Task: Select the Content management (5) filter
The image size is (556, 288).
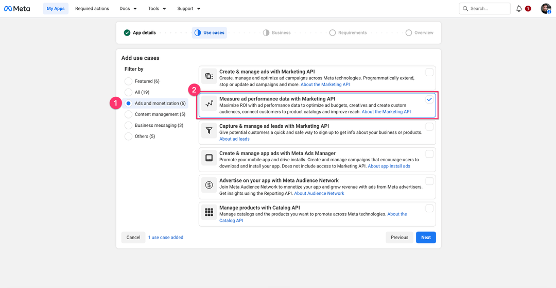Action: pyautogui.click(x=128, y=114)
